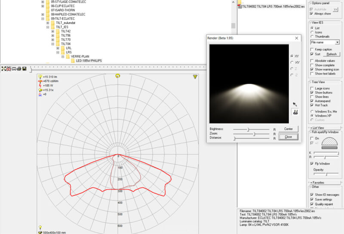Enable the Keep caption checkbox
Viewport: 344px width, 234px height.
[x=312, y=50]
